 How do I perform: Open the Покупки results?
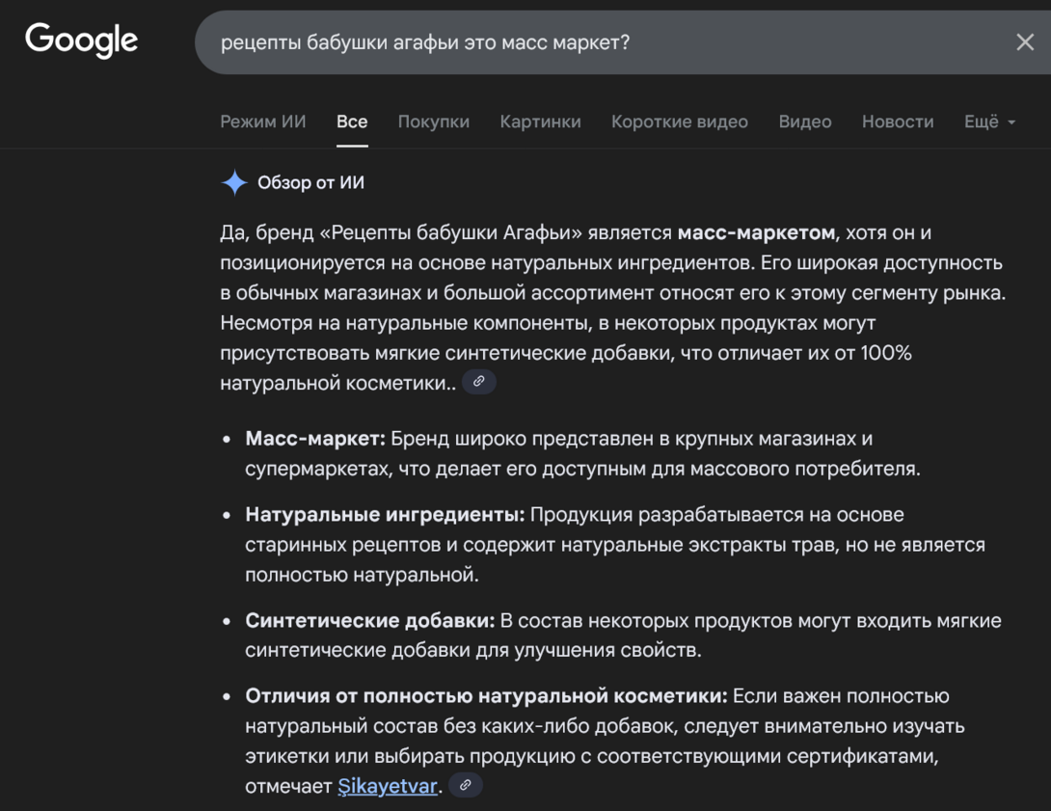pos(434,122)
